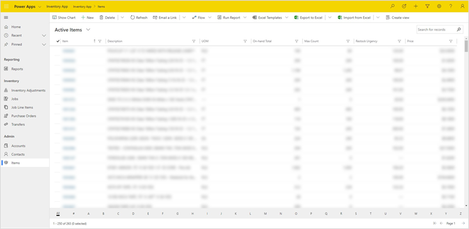Click the New record button
The width and height of the screenshot is (469, 229).
coord(88,18)
